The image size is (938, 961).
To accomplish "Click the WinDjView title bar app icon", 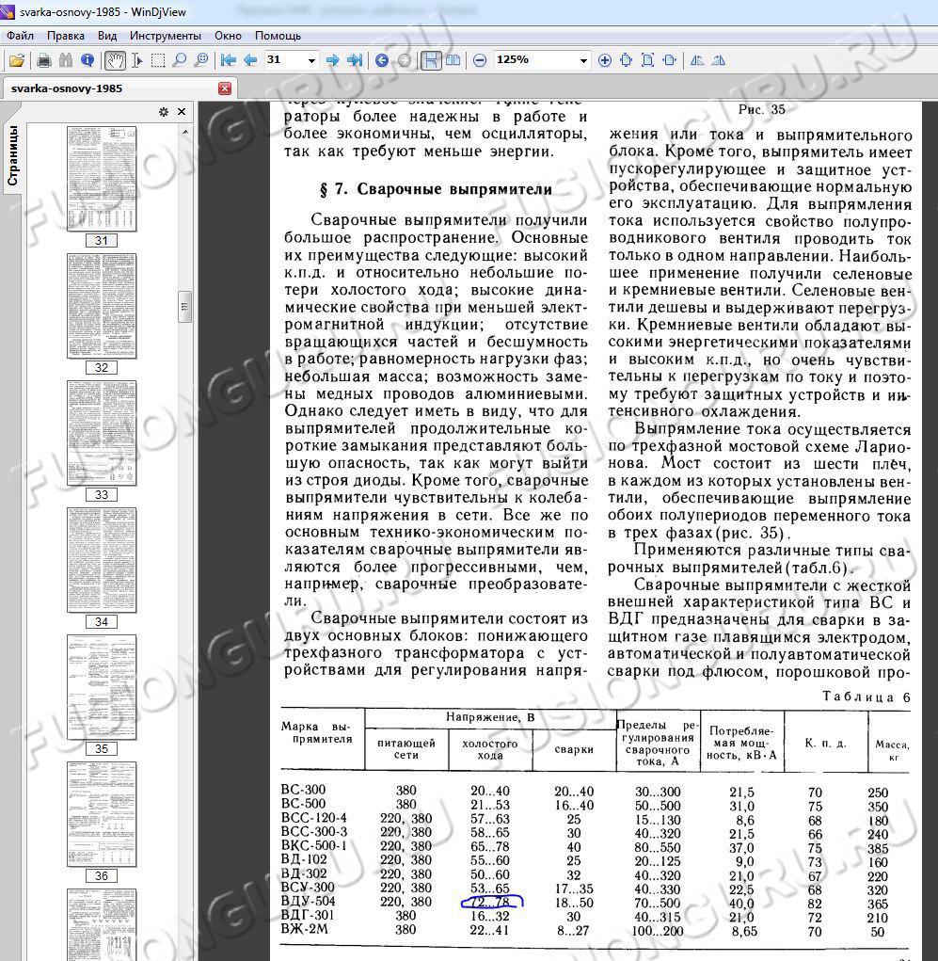I will [8, 12].
